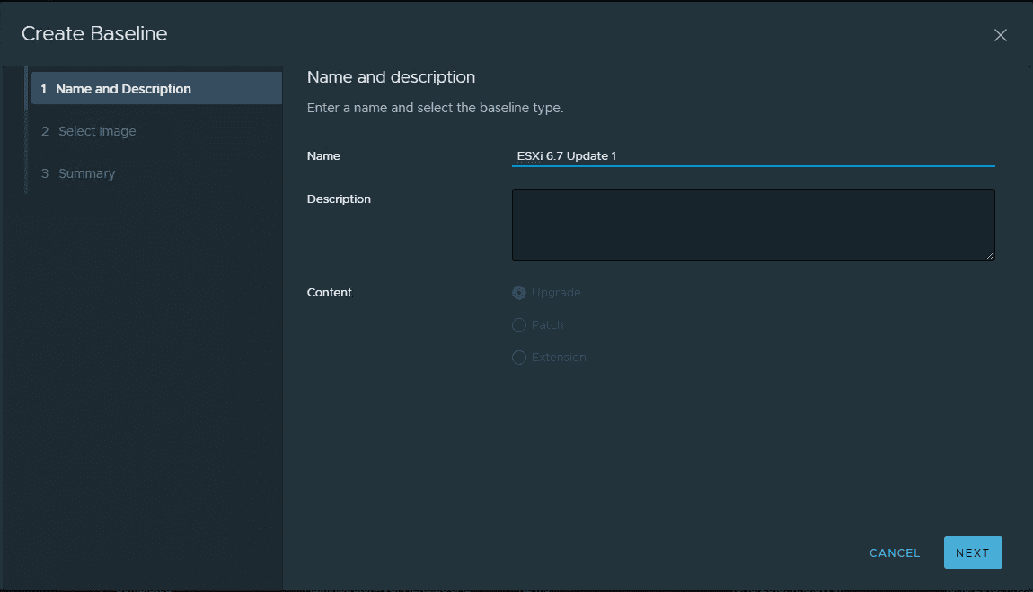The height and width of the screenshot is (592, 1033).
Task: Click the Create Baseline dialog title
Action: click(x=94, y=34)
